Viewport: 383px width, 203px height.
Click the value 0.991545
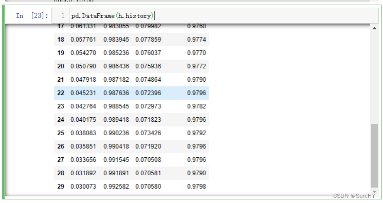click(x=116, y=160)
